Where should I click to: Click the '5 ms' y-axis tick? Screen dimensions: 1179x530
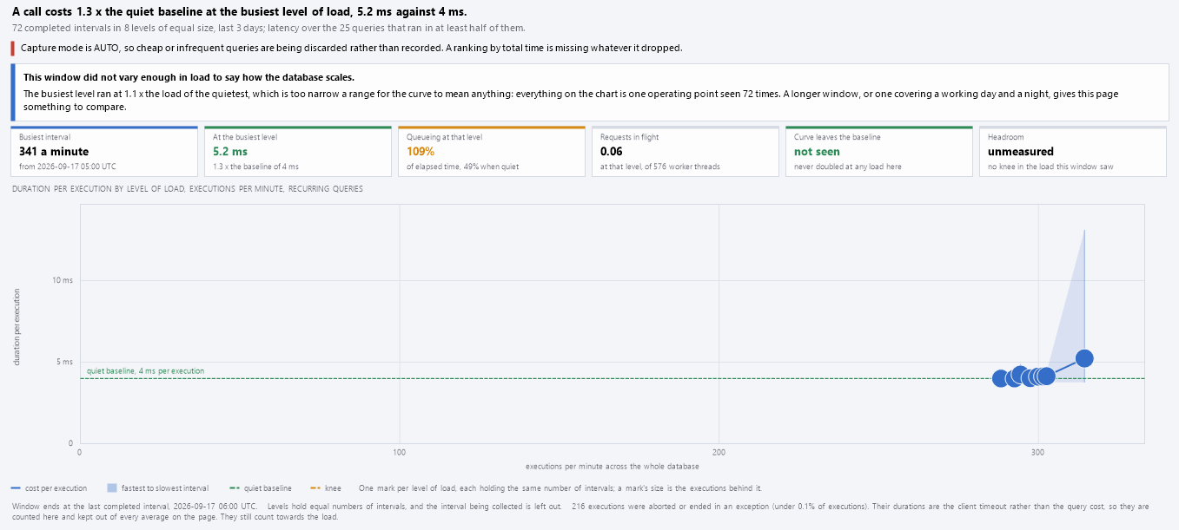click(x=64, y=362)
